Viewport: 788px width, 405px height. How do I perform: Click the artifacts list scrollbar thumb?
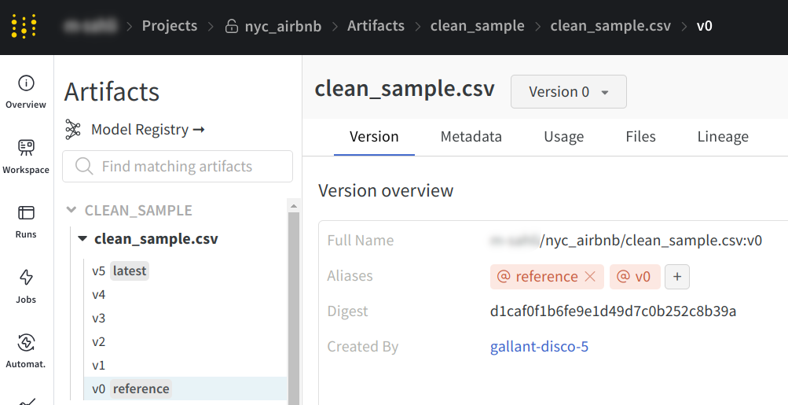point(294,308)
